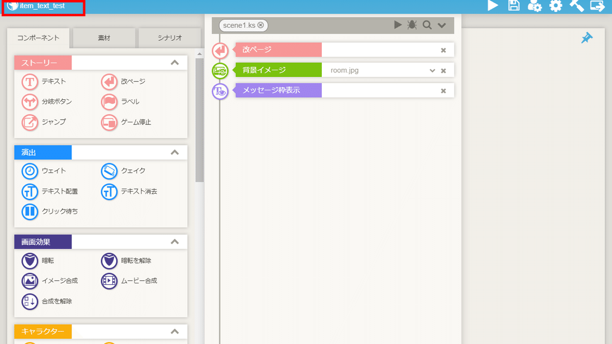This screenshot has height=344, width=612.
Task: Click the キャラクター section header
Action: click(101, 332)
